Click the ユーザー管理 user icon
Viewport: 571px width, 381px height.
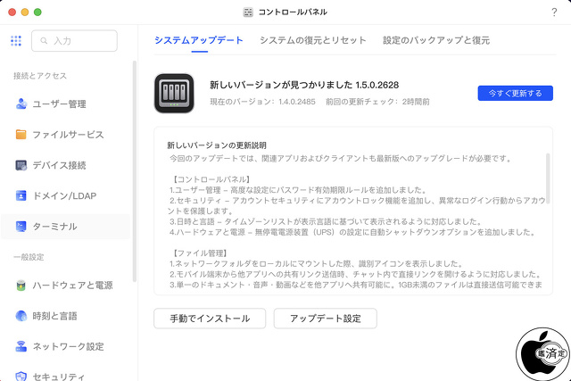pos(21,104)
